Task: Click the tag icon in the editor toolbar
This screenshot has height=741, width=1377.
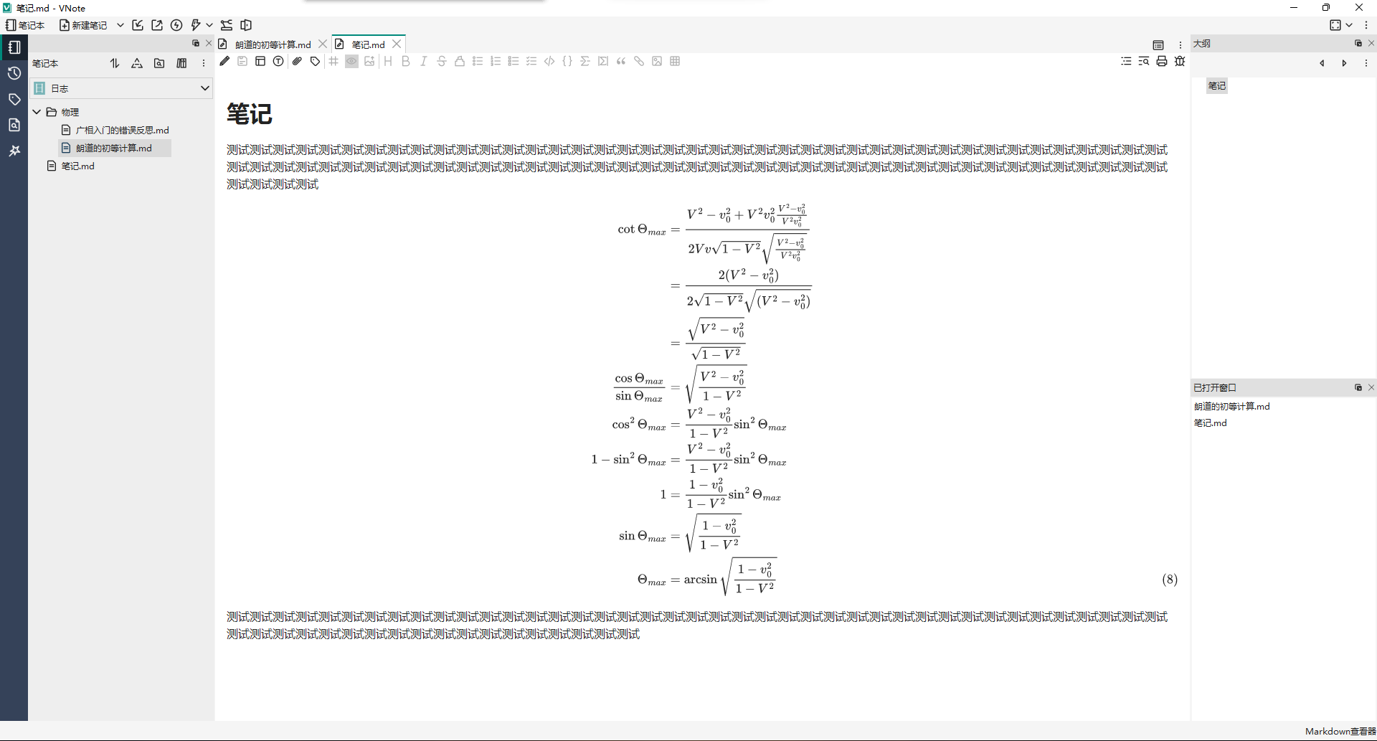Action: (x=315, y=62)
